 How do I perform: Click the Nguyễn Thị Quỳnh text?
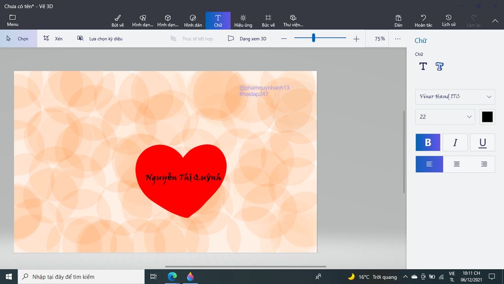coord(184,177)
